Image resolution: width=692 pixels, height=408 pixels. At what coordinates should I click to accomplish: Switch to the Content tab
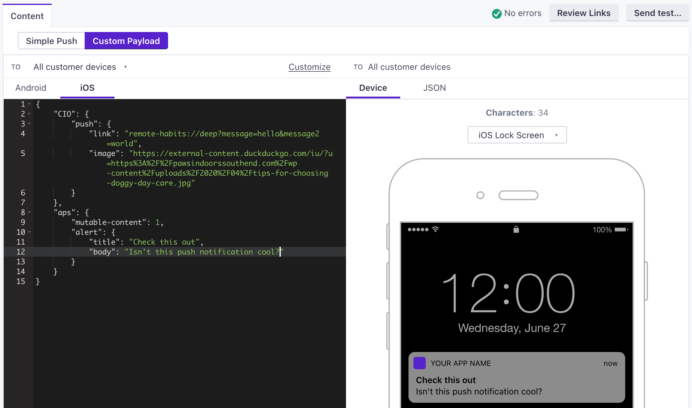tap(27, 16)
